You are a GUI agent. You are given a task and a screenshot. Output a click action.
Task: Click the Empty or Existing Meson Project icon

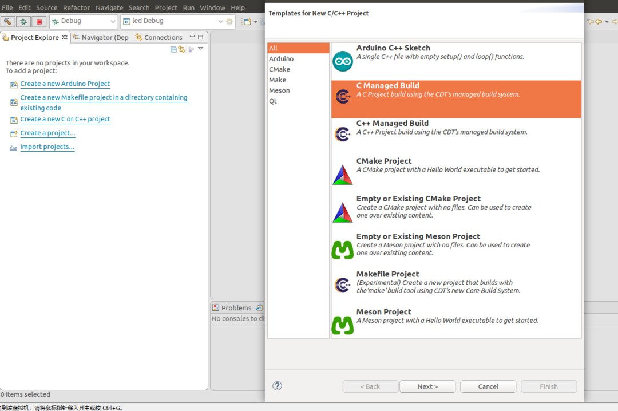343,250
